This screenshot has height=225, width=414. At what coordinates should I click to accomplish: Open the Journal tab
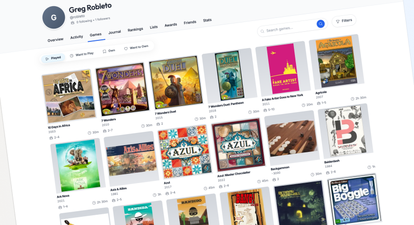pyautogui.click(x=114, y=32)
